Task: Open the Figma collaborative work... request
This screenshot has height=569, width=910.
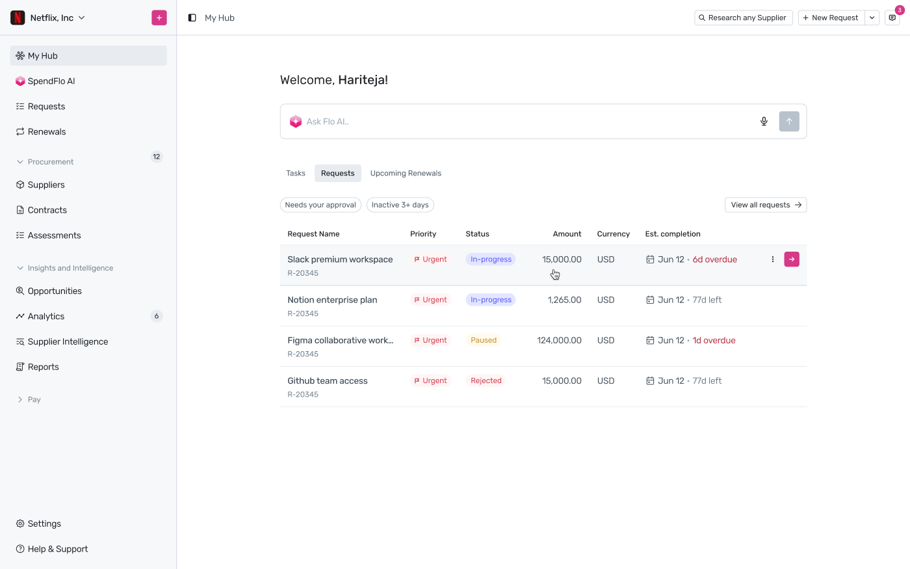Action: tap(341, 340)
